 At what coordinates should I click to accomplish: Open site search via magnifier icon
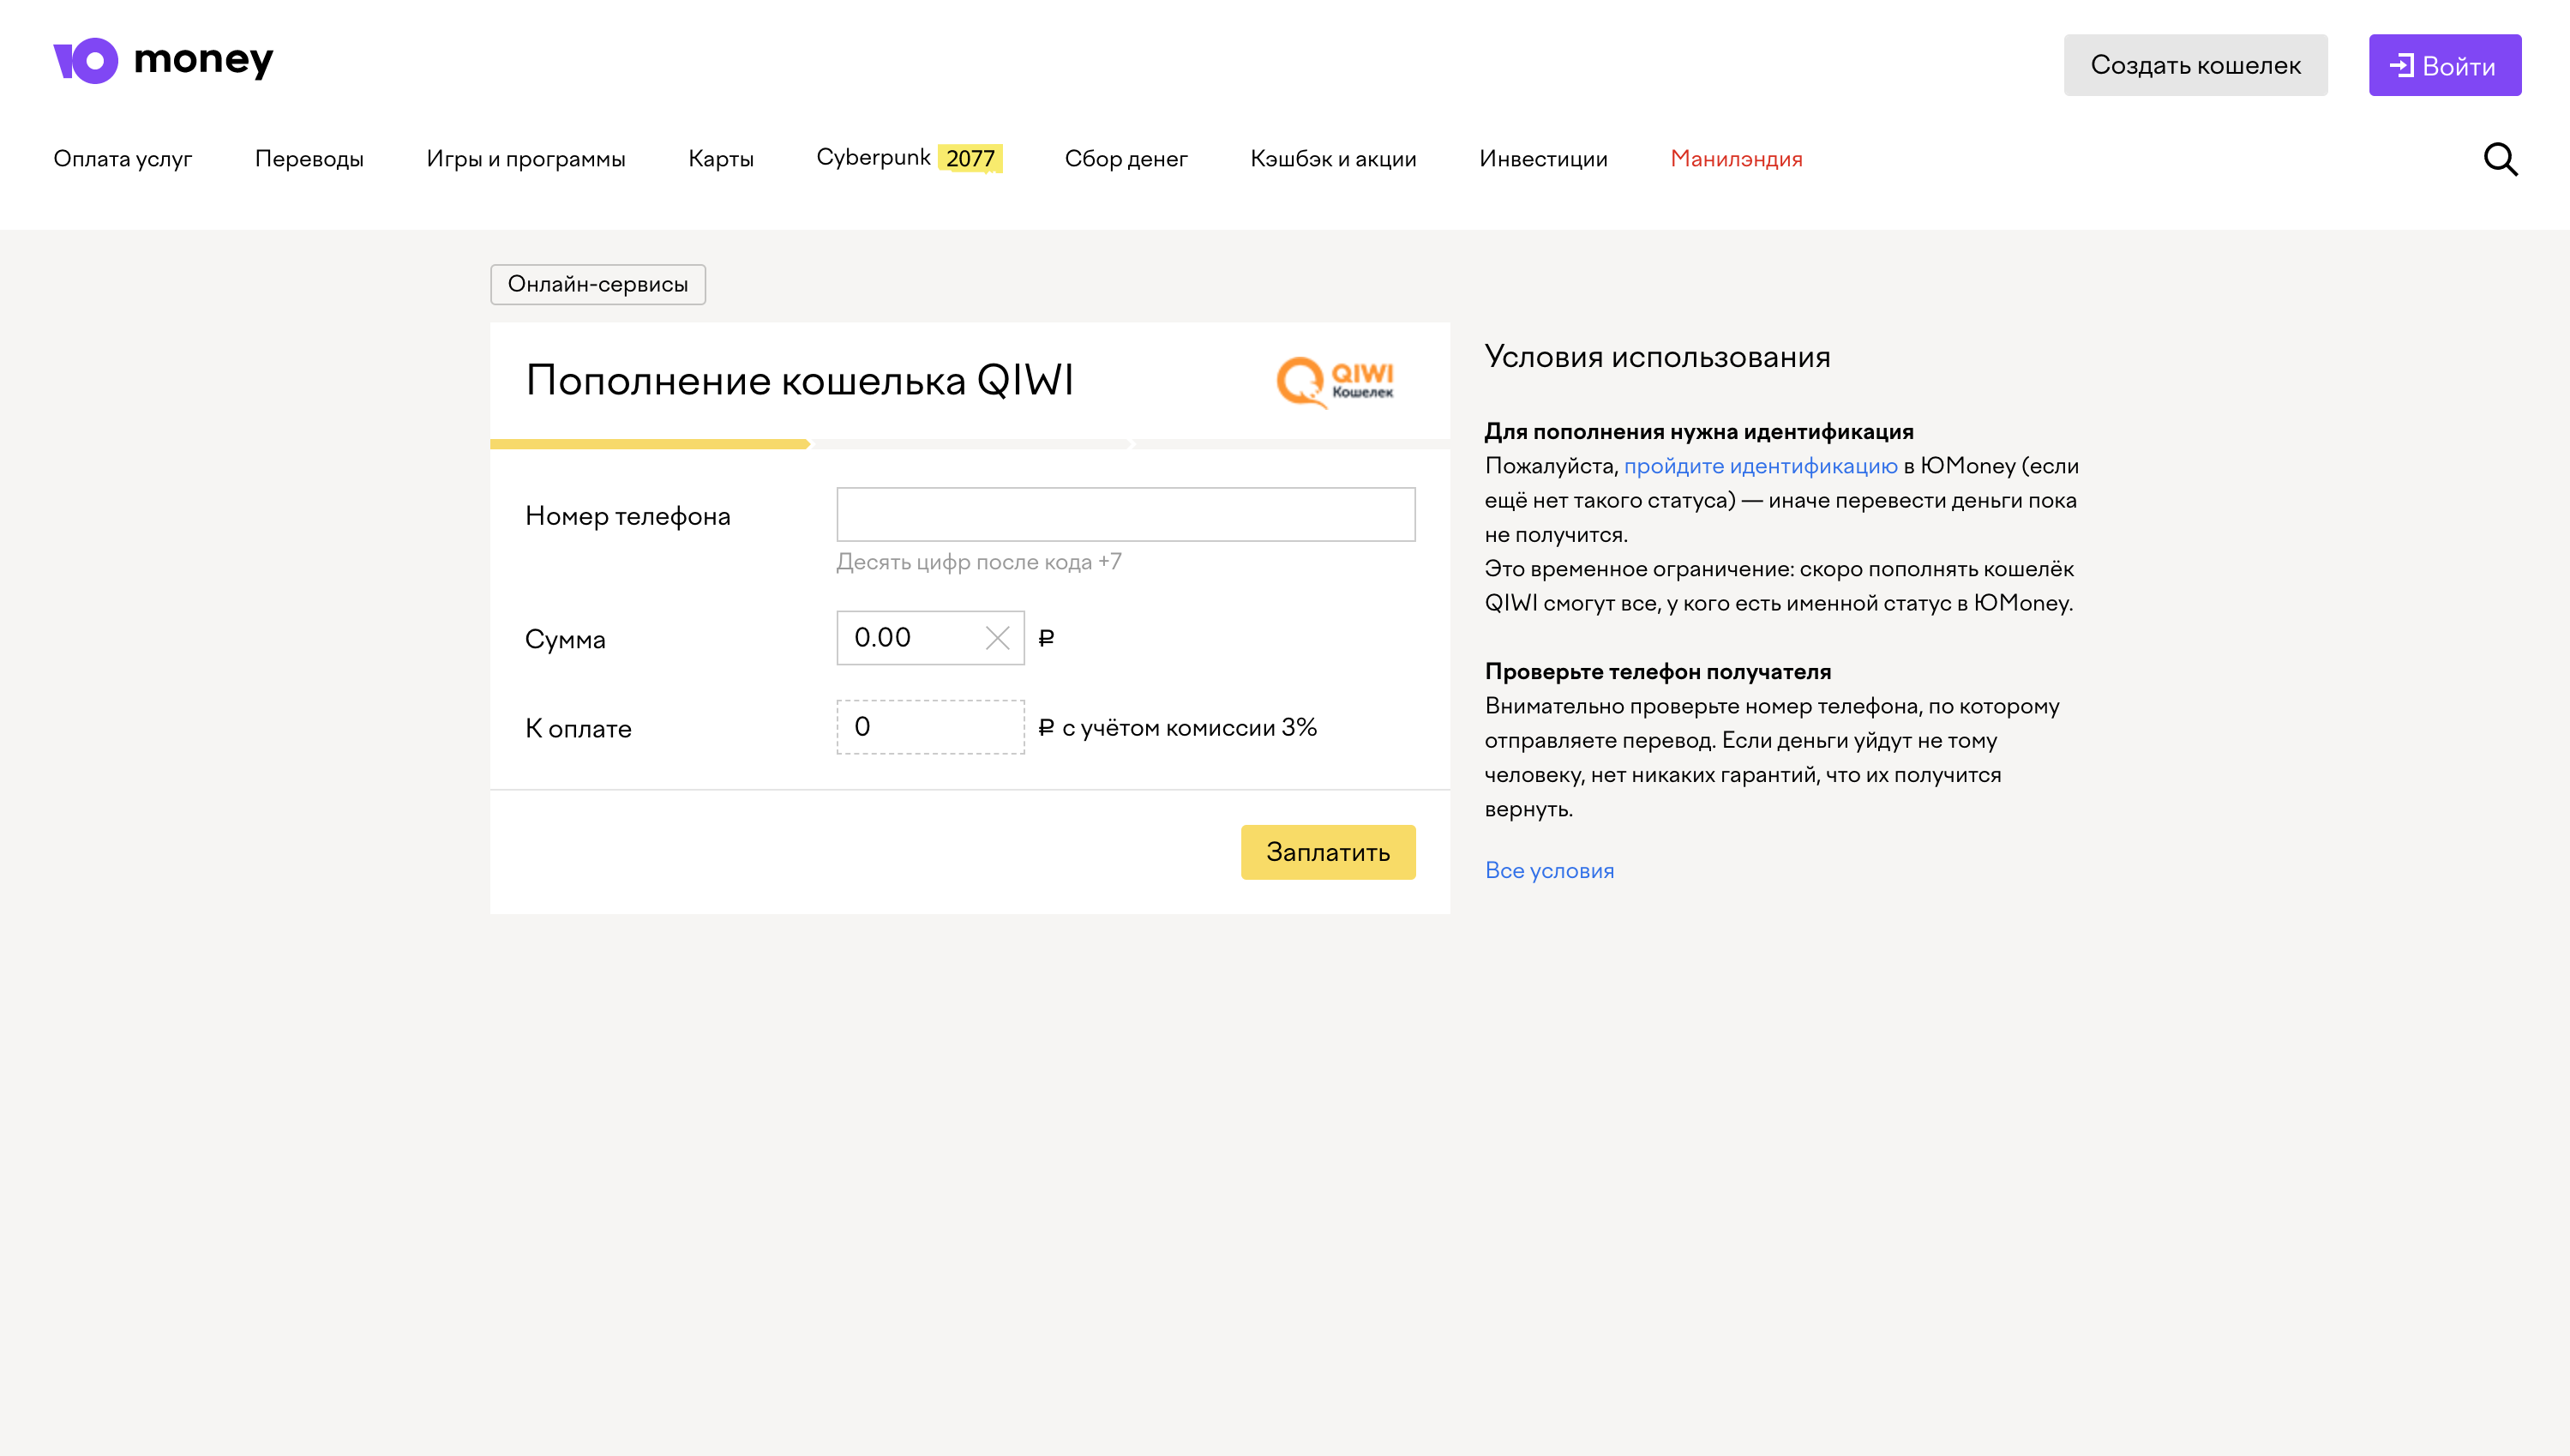click(2500, 159)
